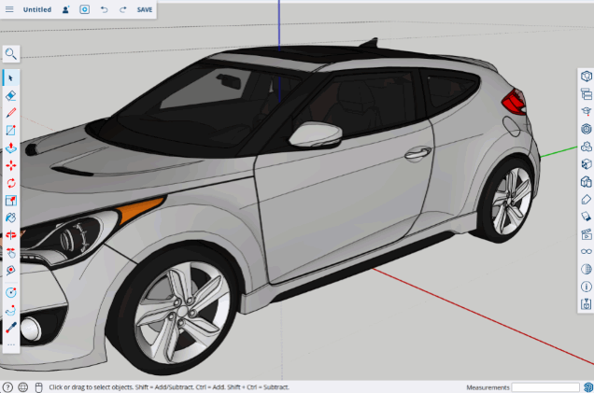This screenshot has height=393, width=594.
Task: Activate the Rotate tool
Action: coord(11,183)
